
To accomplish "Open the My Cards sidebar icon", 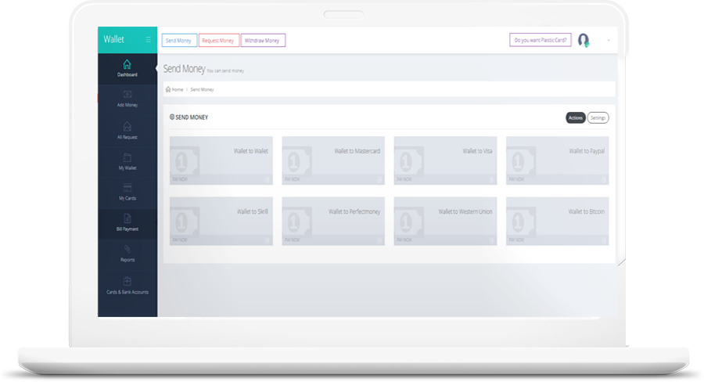I will [128, 187].
